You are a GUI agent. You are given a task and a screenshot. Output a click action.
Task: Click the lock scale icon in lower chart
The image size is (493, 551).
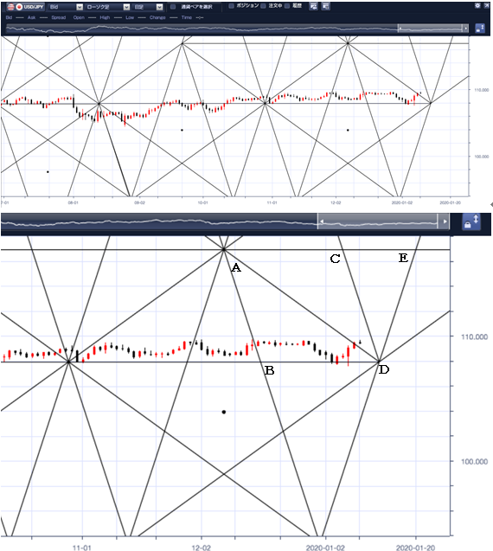point(471,222)
